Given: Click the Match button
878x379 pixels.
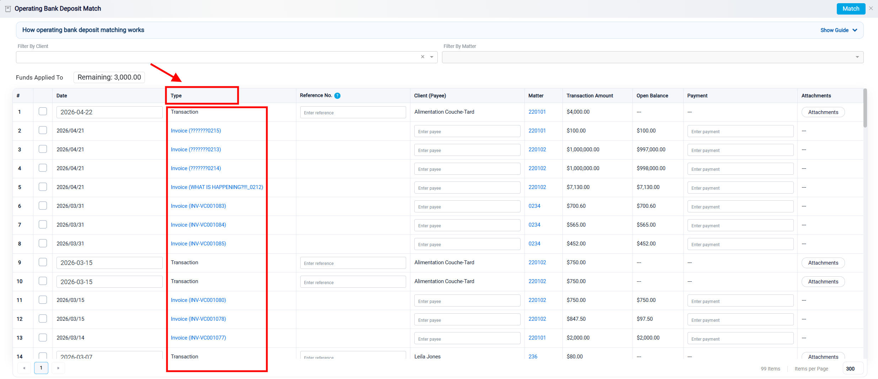Looking at the screenshot, I should [x=851, y=9].
